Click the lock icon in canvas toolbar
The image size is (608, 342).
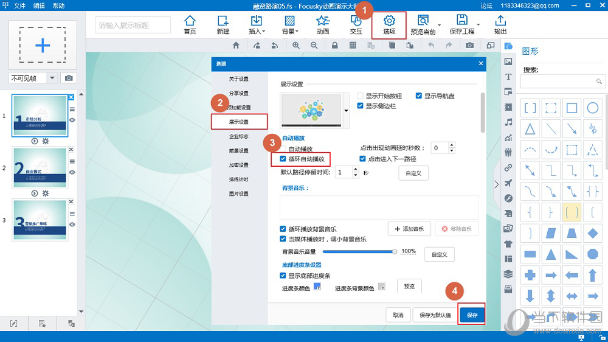point(334,46)
